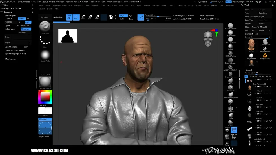Open the current brush Standard thumbnail

[x=45, y=26]
